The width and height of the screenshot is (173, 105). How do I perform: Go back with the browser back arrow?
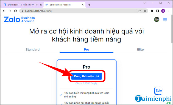tap(4, 11)
